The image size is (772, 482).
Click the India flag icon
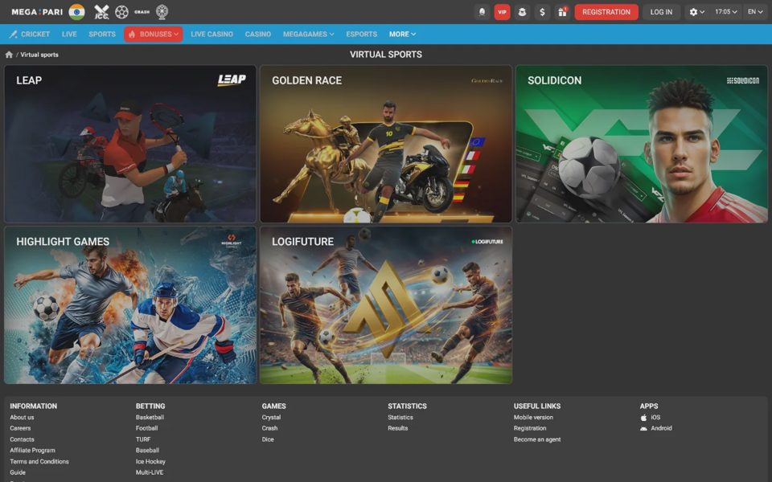77,12
